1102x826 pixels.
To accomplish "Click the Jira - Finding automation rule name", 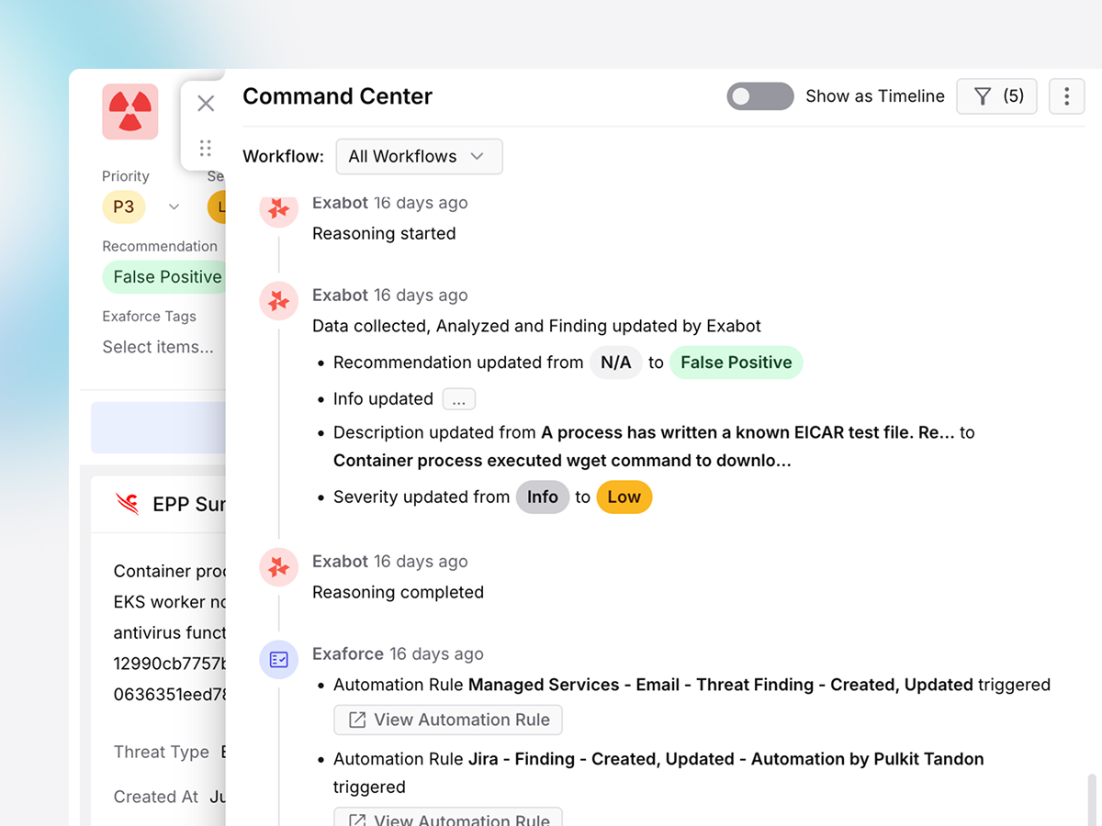I will tap(726, 759).
